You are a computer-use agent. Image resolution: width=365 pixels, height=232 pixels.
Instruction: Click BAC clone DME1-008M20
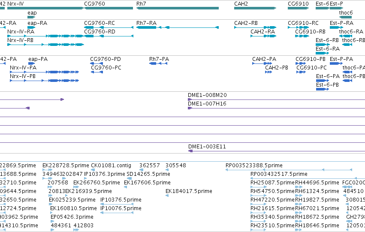276,99
